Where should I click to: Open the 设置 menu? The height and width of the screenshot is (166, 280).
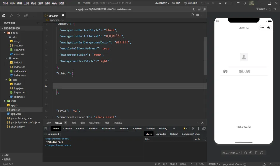click(61, 3)
